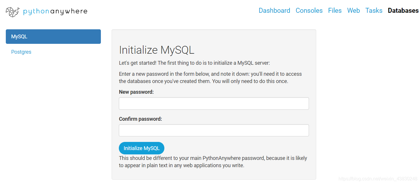Click the 'Confirm password:' label
The width and height of the screenshot is (420, 184).
click(140, 119)
